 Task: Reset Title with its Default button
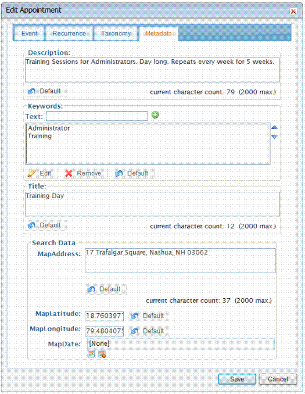click(x=45, y=225)
